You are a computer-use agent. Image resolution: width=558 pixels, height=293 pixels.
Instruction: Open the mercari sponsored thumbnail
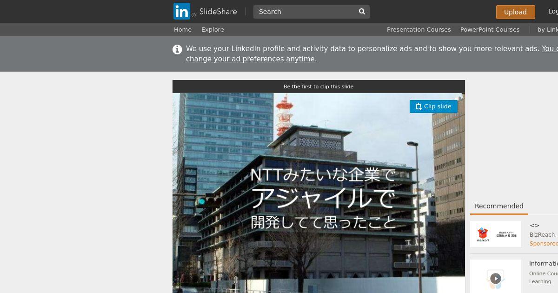point(496,234)
